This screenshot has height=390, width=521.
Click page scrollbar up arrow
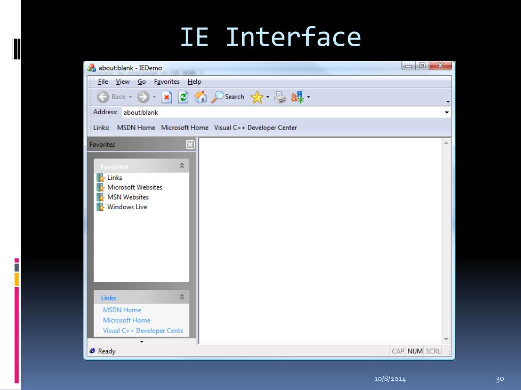point(446,143)
